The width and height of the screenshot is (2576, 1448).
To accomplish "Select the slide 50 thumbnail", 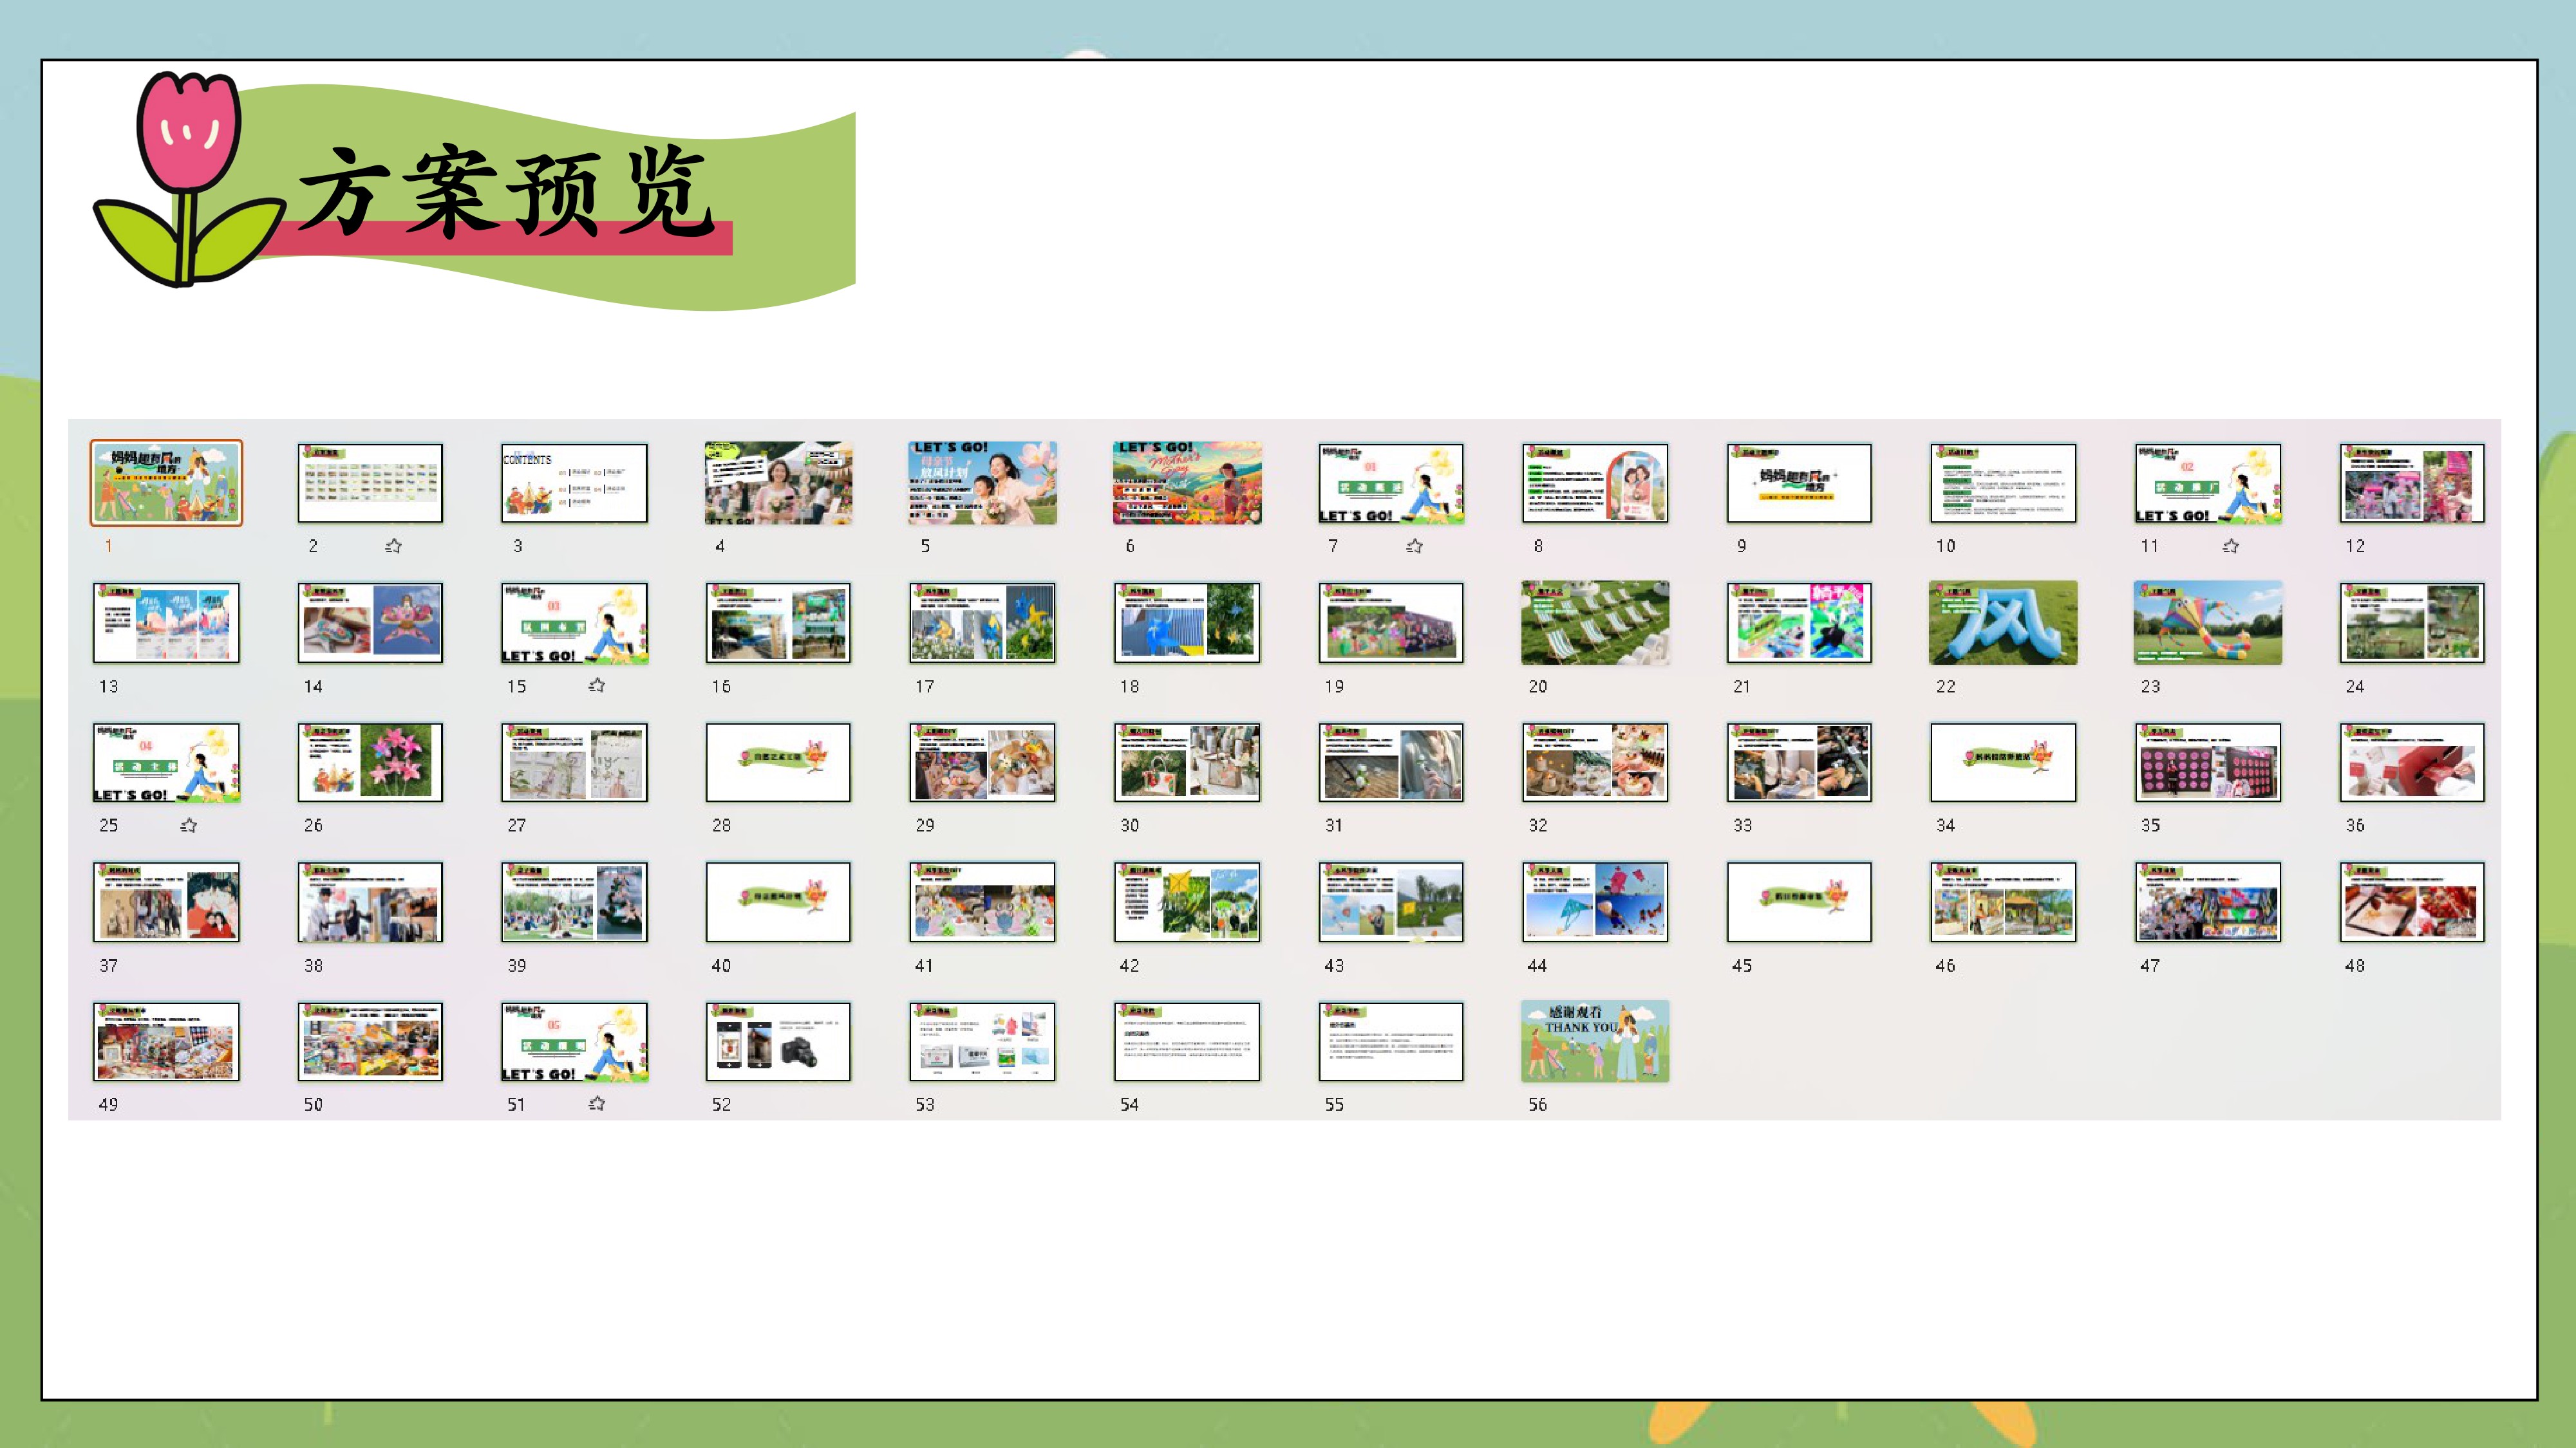I will click(x=370, y=1041).
